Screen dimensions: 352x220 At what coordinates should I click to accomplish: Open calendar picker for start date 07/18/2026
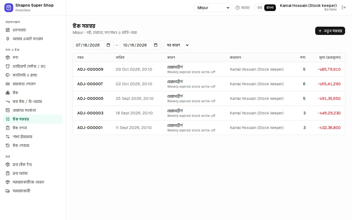[108, 45]
